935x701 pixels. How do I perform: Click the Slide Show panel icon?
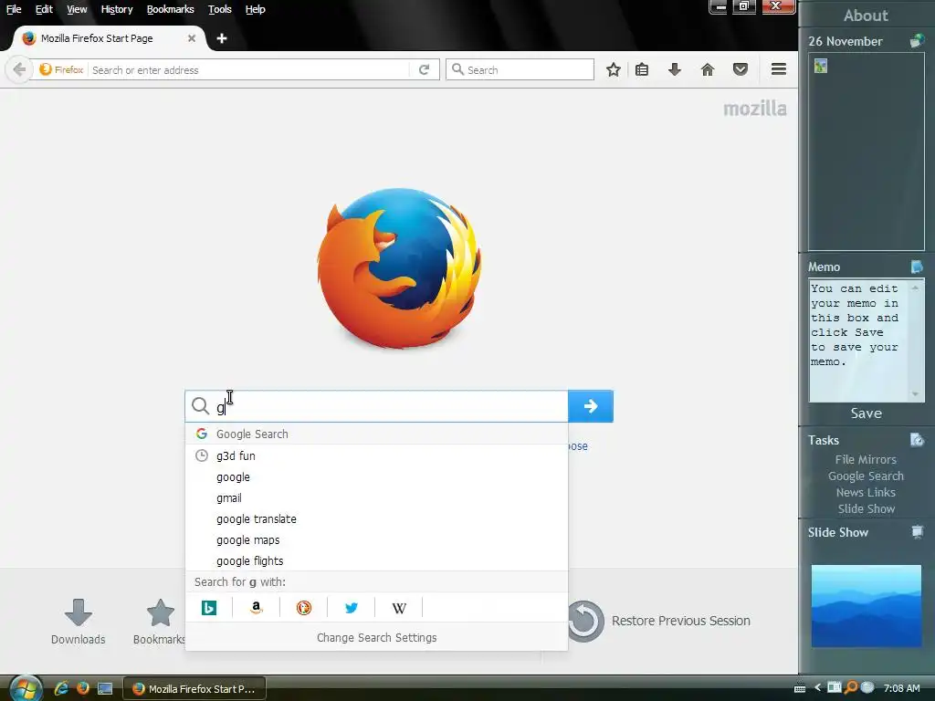click(917, 532)
